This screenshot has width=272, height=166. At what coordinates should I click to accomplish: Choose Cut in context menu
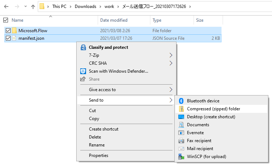pos(93,111)
